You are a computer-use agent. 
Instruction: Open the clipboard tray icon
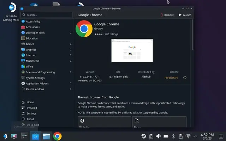151,136
